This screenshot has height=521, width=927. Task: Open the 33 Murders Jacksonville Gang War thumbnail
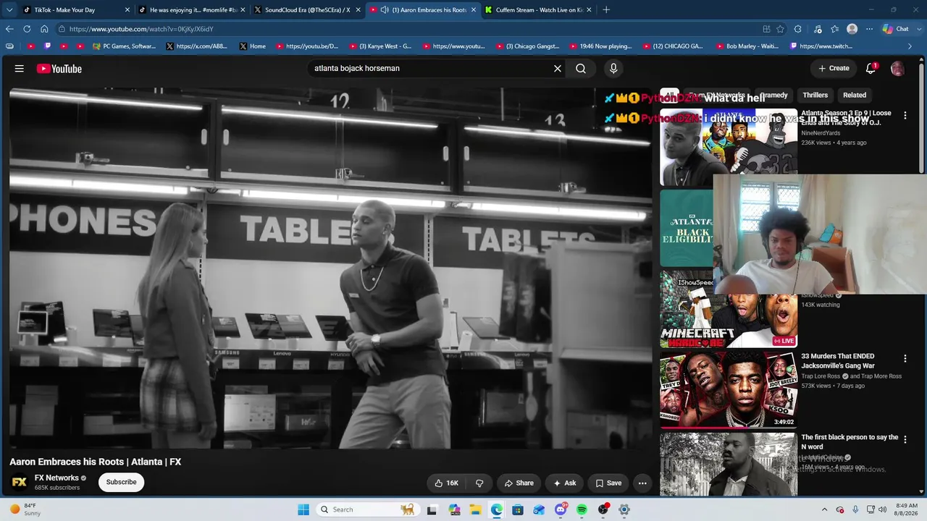click(x=729, y=390)
